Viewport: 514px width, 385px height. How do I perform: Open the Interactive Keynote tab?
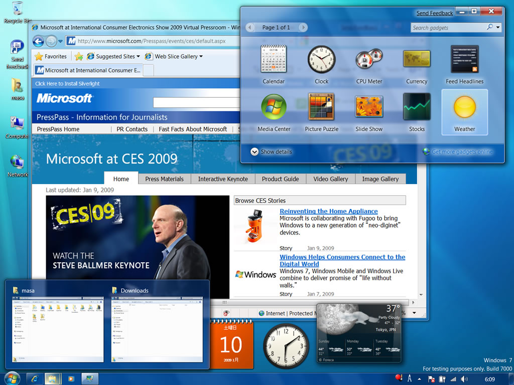point(223,179)
